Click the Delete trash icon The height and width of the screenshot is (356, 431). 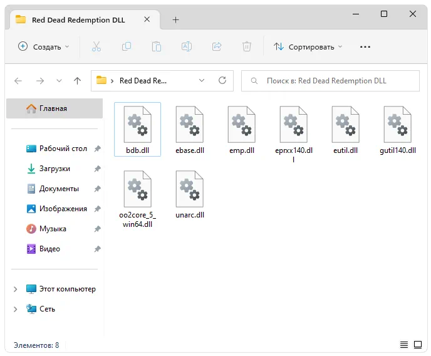(247, 47)
